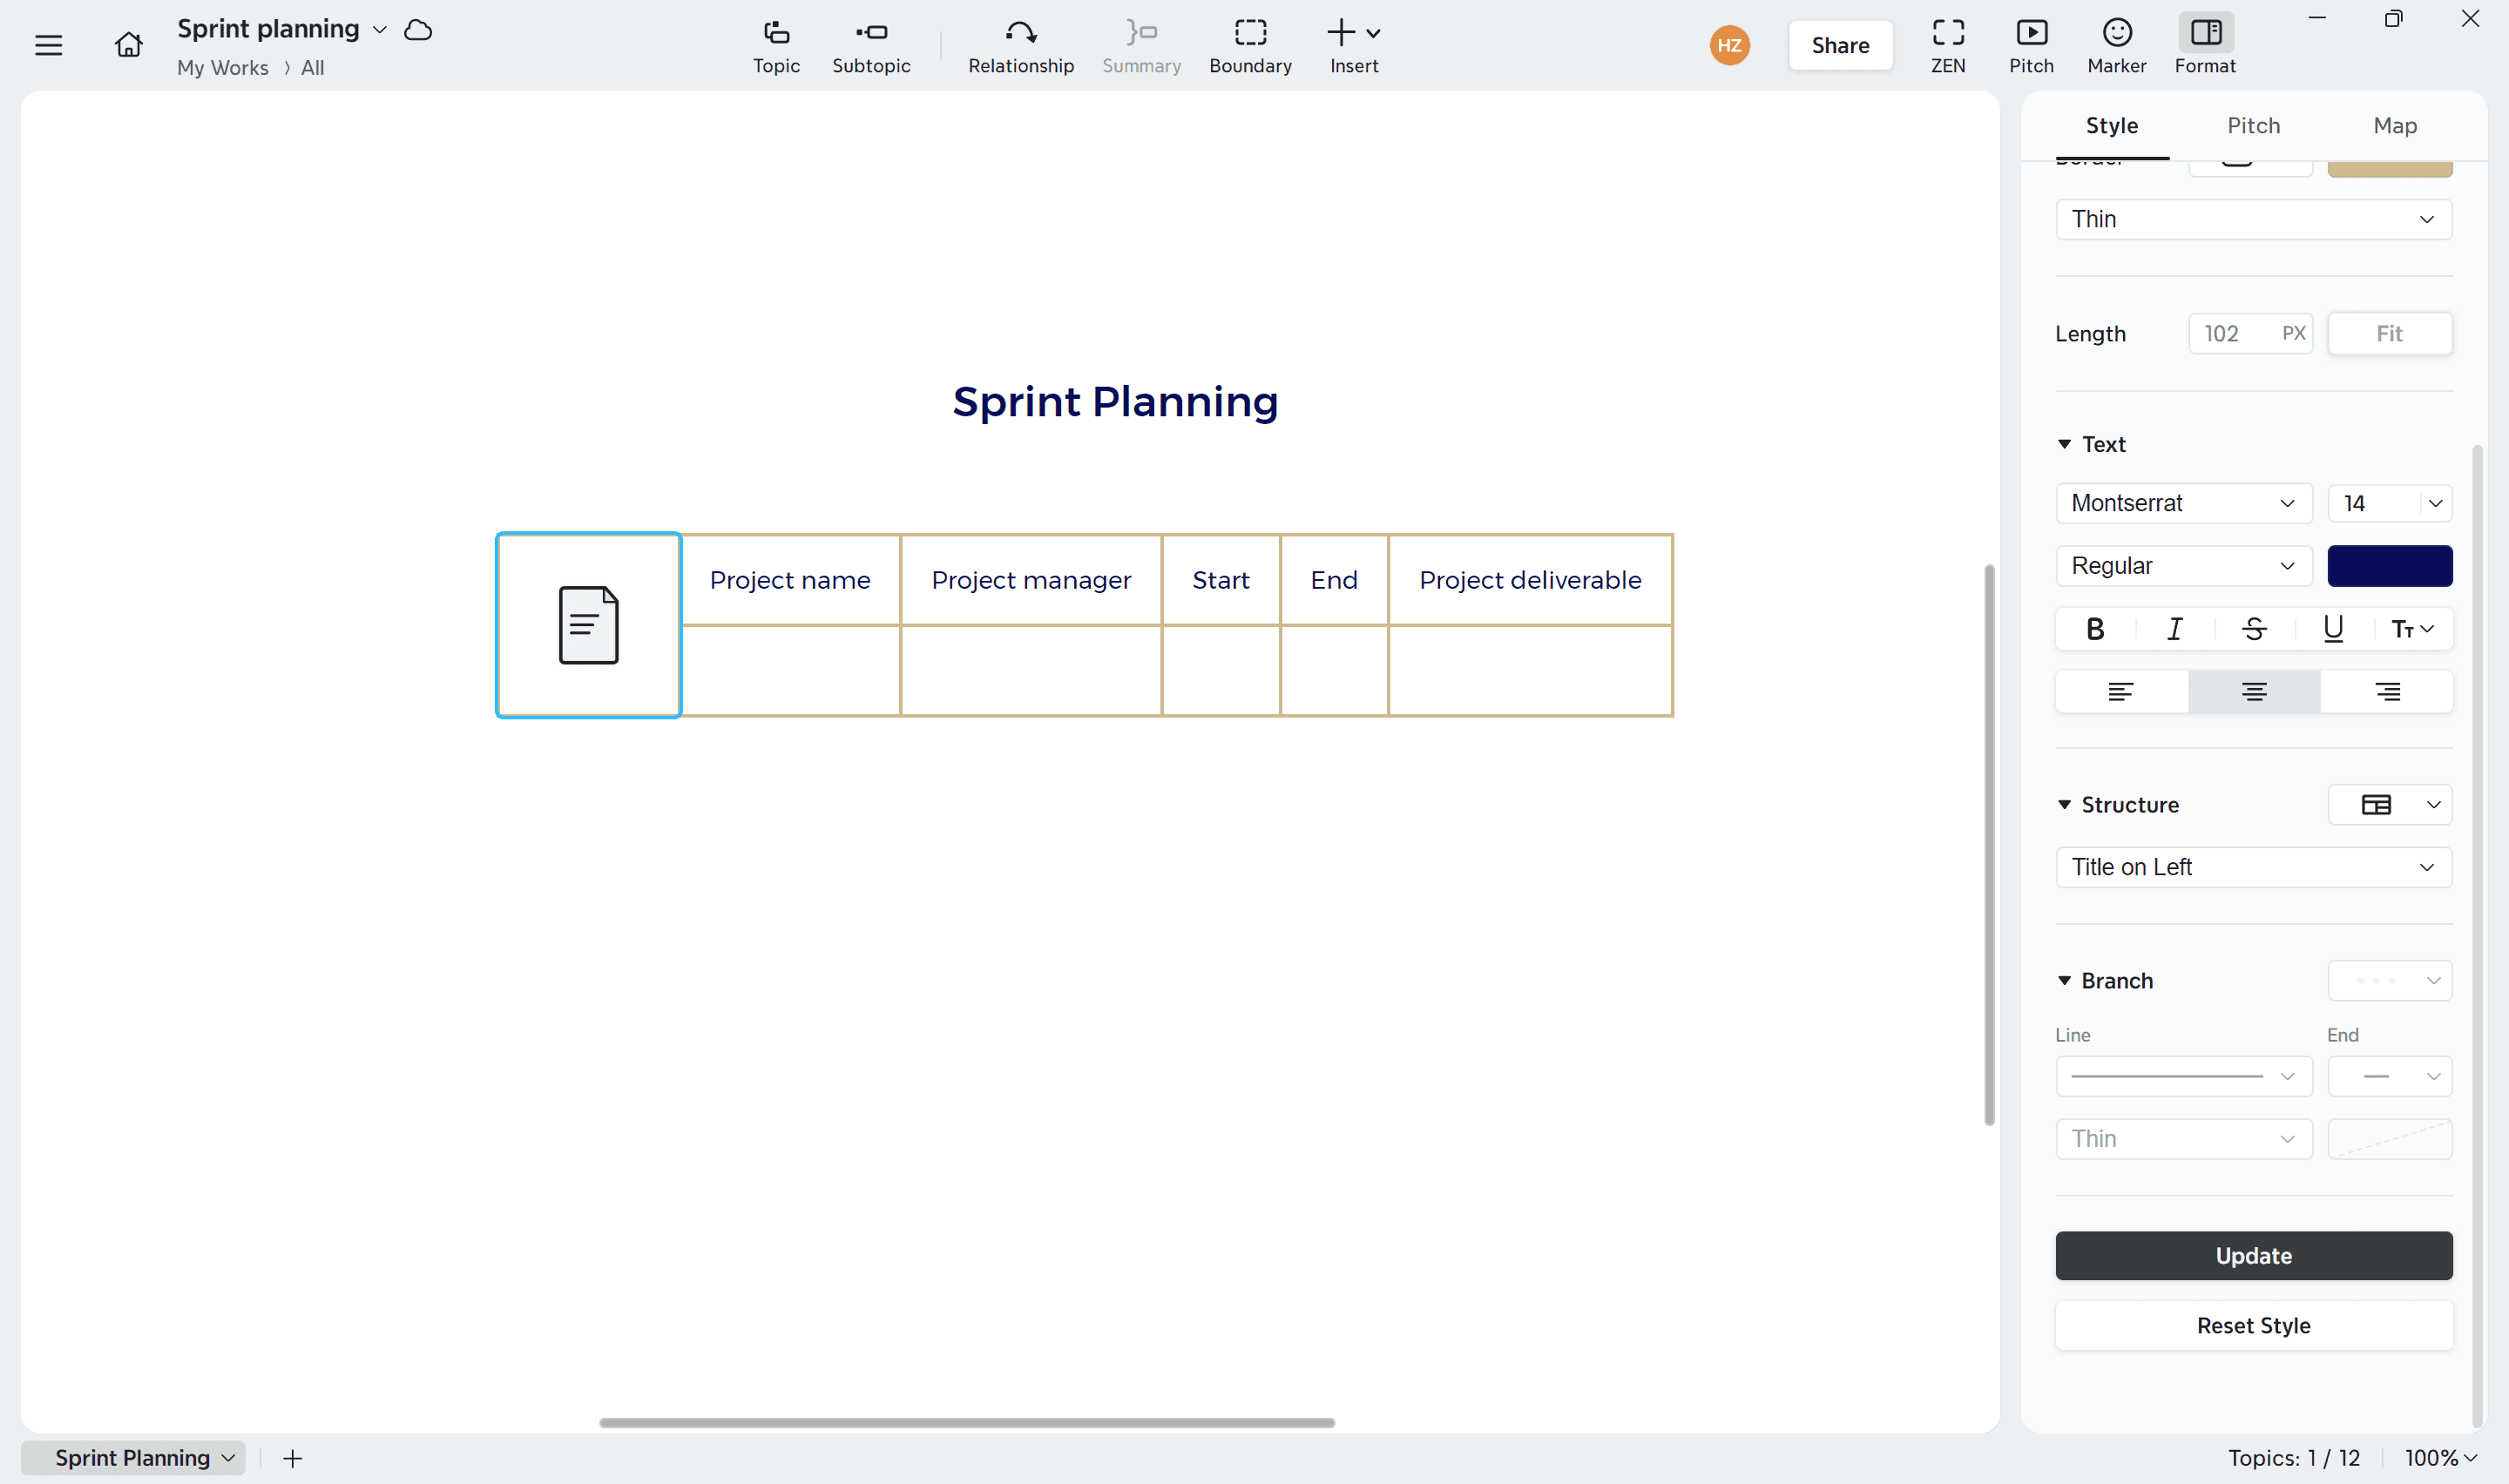Add a Boundary around topics

pyautogui.click(x=1250, y=45)
